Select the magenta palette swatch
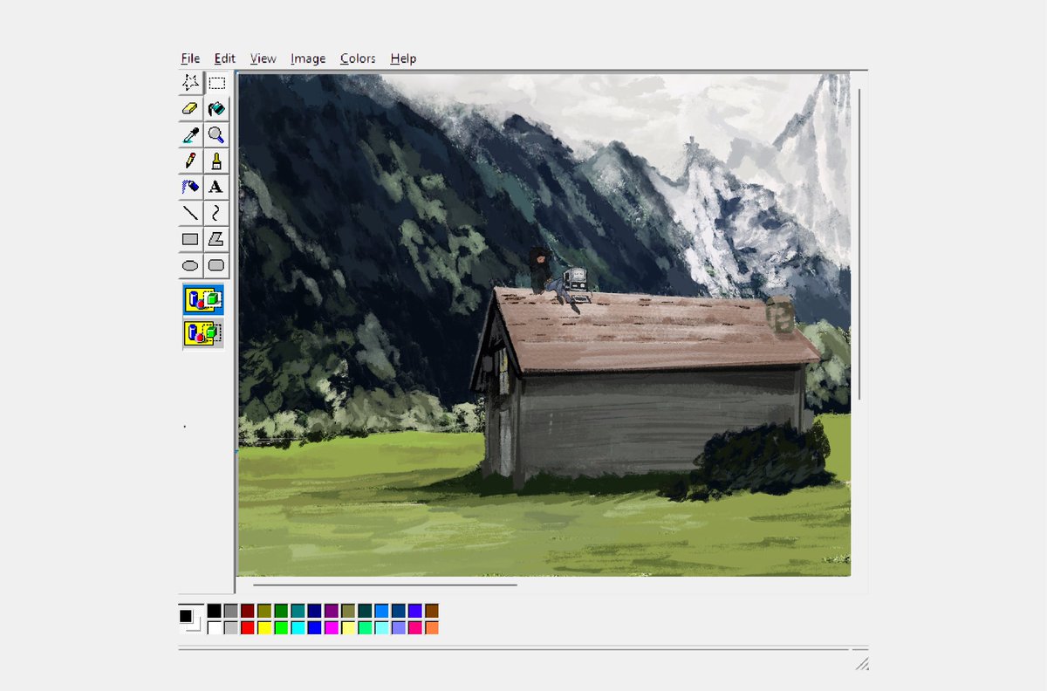This screenshot has height=691, width=1047. point(331,627)
